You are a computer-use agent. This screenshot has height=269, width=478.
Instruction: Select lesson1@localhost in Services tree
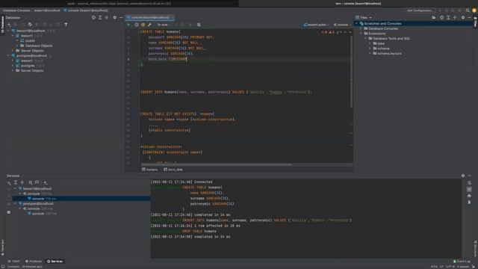(x=37, y=188)
